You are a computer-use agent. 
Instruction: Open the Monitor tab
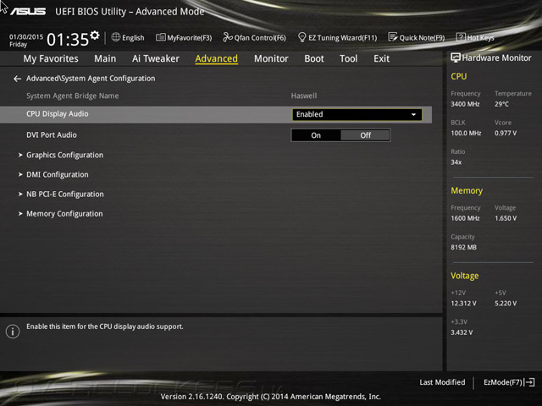[x=271, y=58]
